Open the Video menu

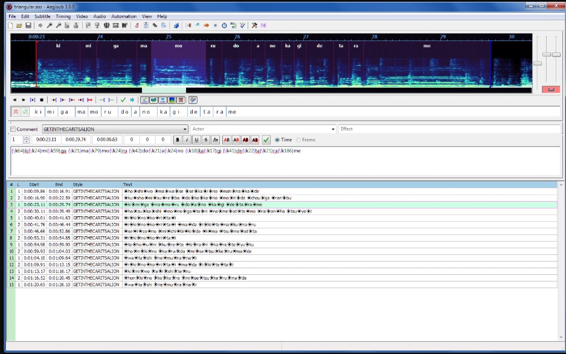pyautogui.click(x=82, y=16)
